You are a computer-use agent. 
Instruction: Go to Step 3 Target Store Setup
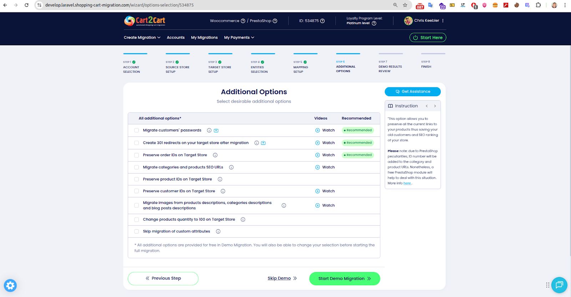(220, 64)
